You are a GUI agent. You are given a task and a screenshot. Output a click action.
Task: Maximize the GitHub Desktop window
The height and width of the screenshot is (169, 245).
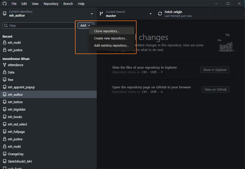(228, 3)
